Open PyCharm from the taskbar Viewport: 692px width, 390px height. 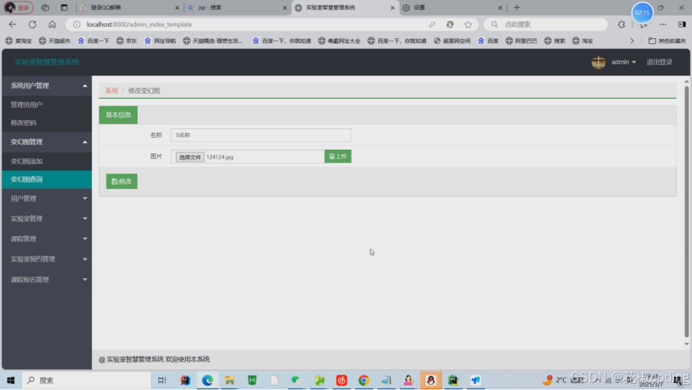pos(453,380)
